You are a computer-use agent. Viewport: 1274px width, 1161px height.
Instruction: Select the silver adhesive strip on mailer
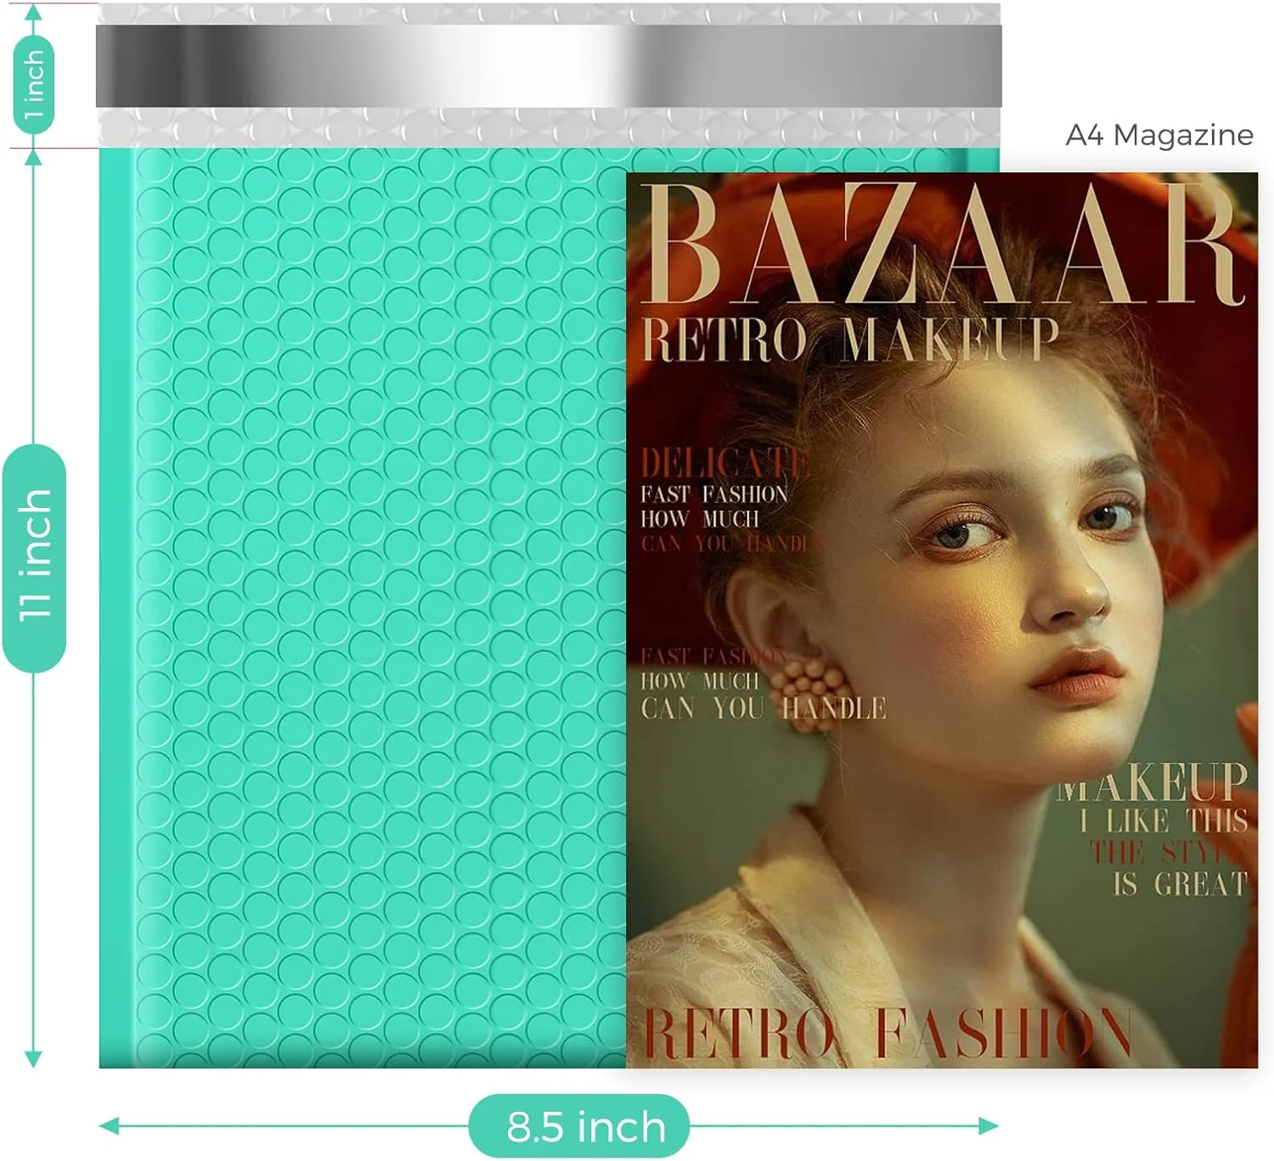tap(548, 66)
